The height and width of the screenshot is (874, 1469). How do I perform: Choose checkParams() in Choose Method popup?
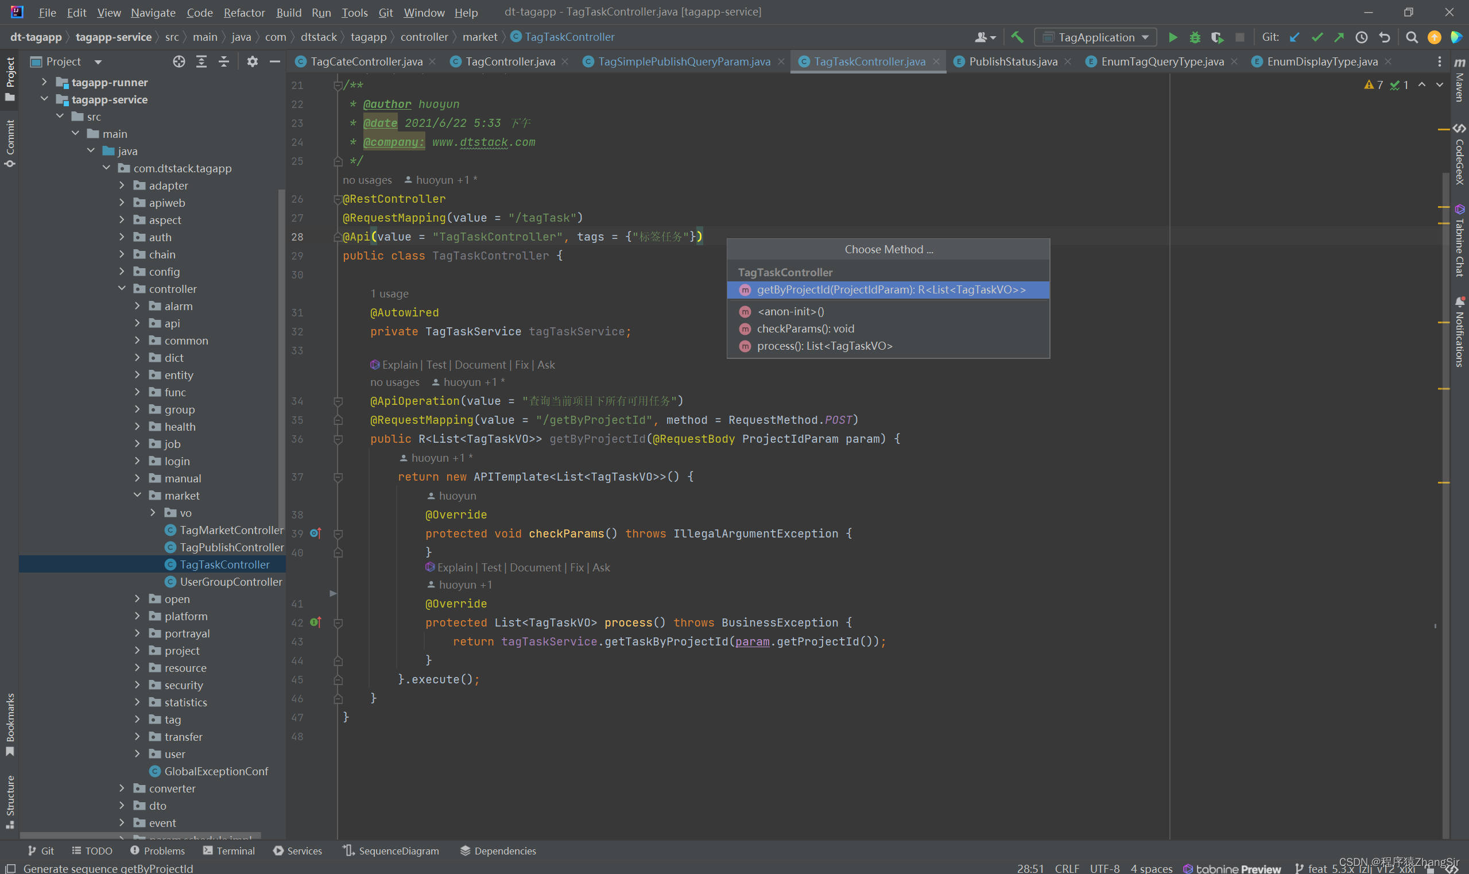[x=888, y=328]
